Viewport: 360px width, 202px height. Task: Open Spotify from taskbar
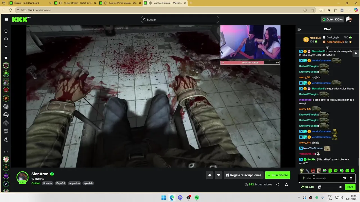click(x=197, y=198)
